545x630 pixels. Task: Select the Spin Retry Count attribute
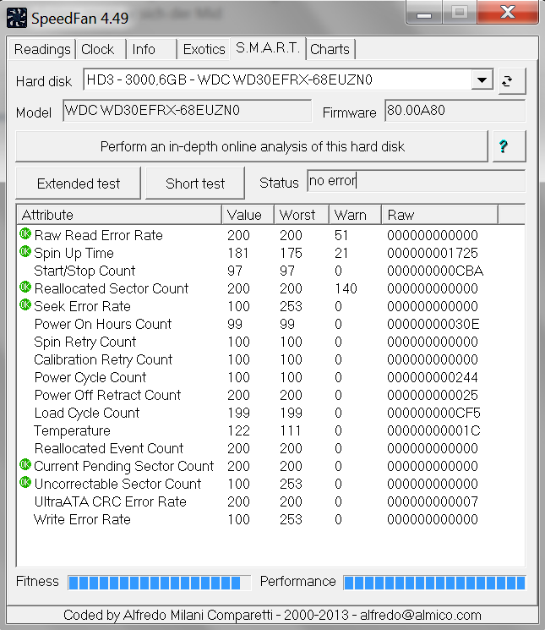(85, 342)
